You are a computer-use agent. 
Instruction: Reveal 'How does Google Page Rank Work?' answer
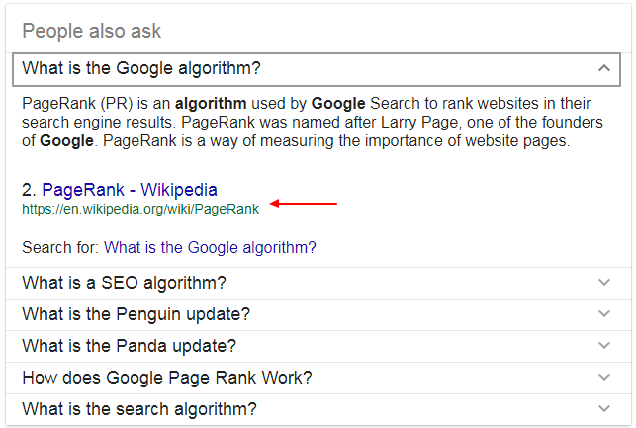[167, 378]
